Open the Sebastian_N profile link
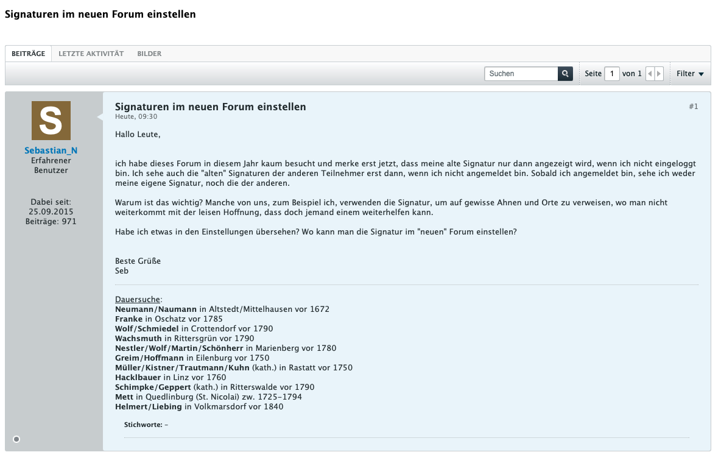This screenshot has height=466, width=721. click(x=51, y=150)
